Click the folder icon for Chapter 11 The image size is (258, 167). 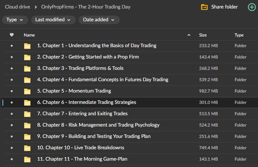pyautogui.click(x=27, y=159)
